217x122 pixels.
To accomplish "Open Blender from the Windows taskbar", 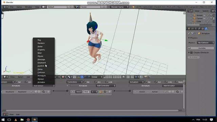I will coord(35,120).
